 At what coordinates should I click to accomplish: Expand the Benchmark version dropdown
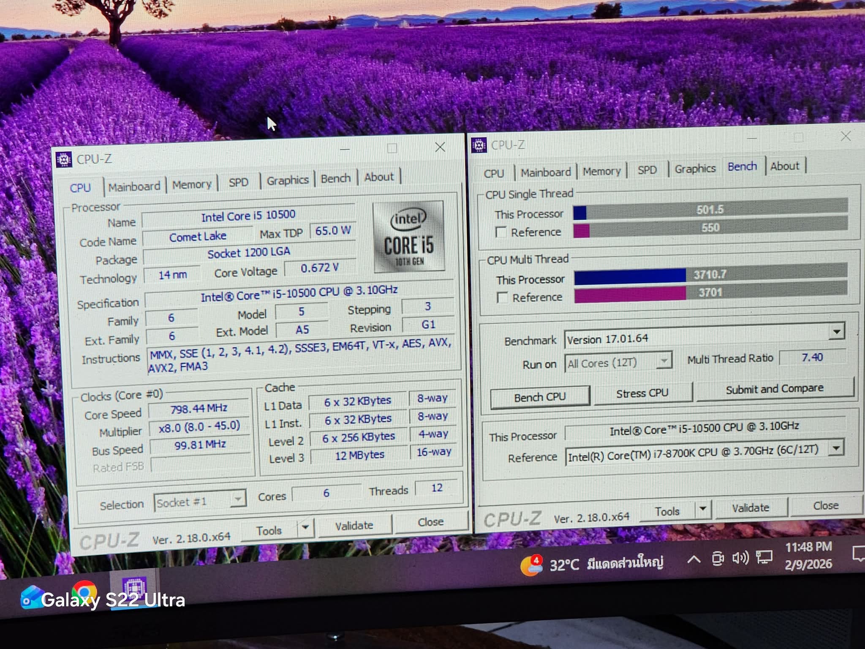click(x=836, y=332)
